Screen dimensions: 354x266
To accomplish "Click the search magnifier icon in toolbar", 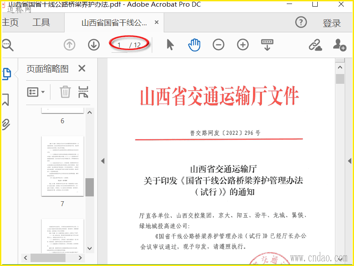I will point(8,45).
